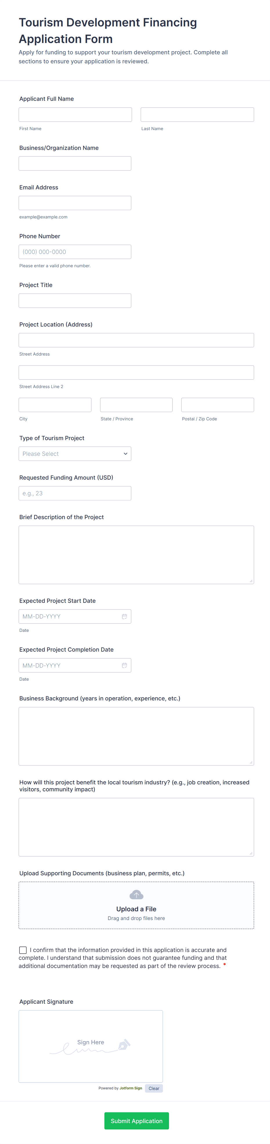Click the Project Title field
This screenshot has width=270, height=1144.
(x=75, y=301)
